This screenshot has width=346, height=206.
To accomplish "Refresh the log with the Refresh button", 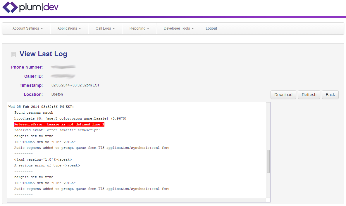I will [309, 95].
